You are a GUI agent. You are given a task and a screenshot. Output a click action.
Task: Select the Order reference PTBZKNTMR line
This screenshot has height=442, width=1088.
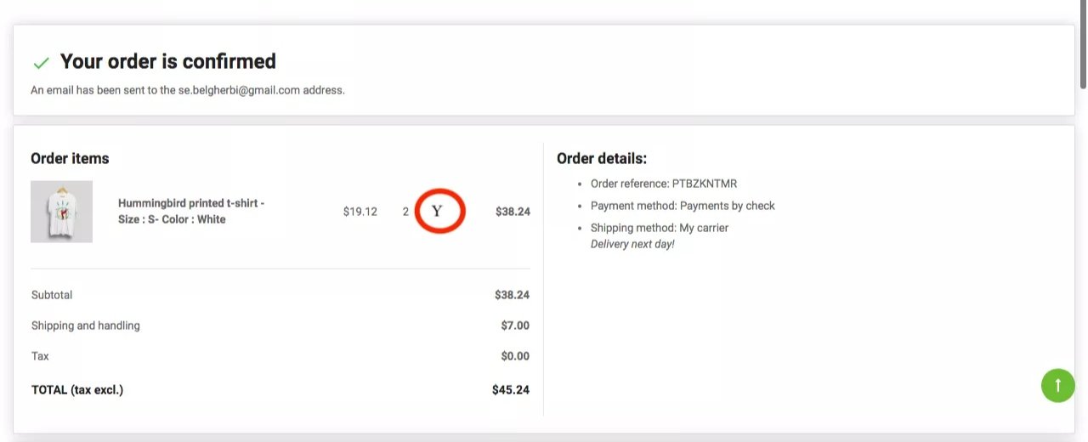(x=663, y=184)
